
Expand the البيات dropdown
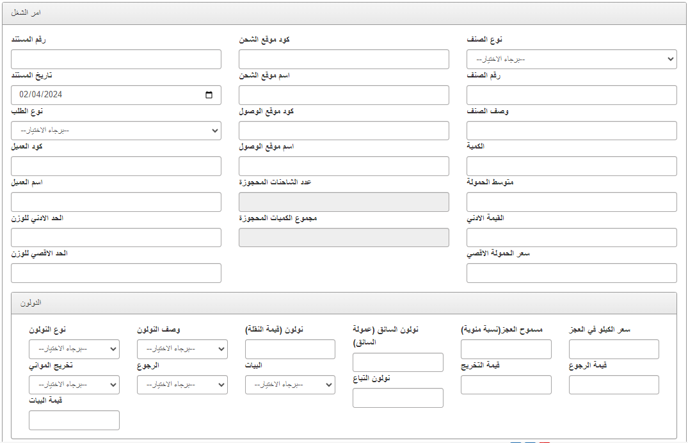click(289, 385)
